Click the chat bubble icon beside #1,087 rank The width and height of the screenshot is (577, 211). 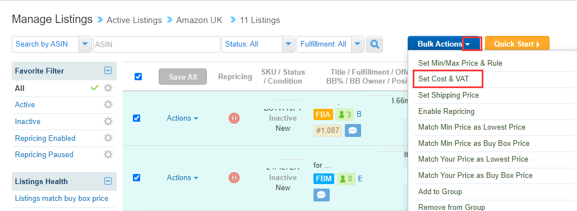(353, 130)
